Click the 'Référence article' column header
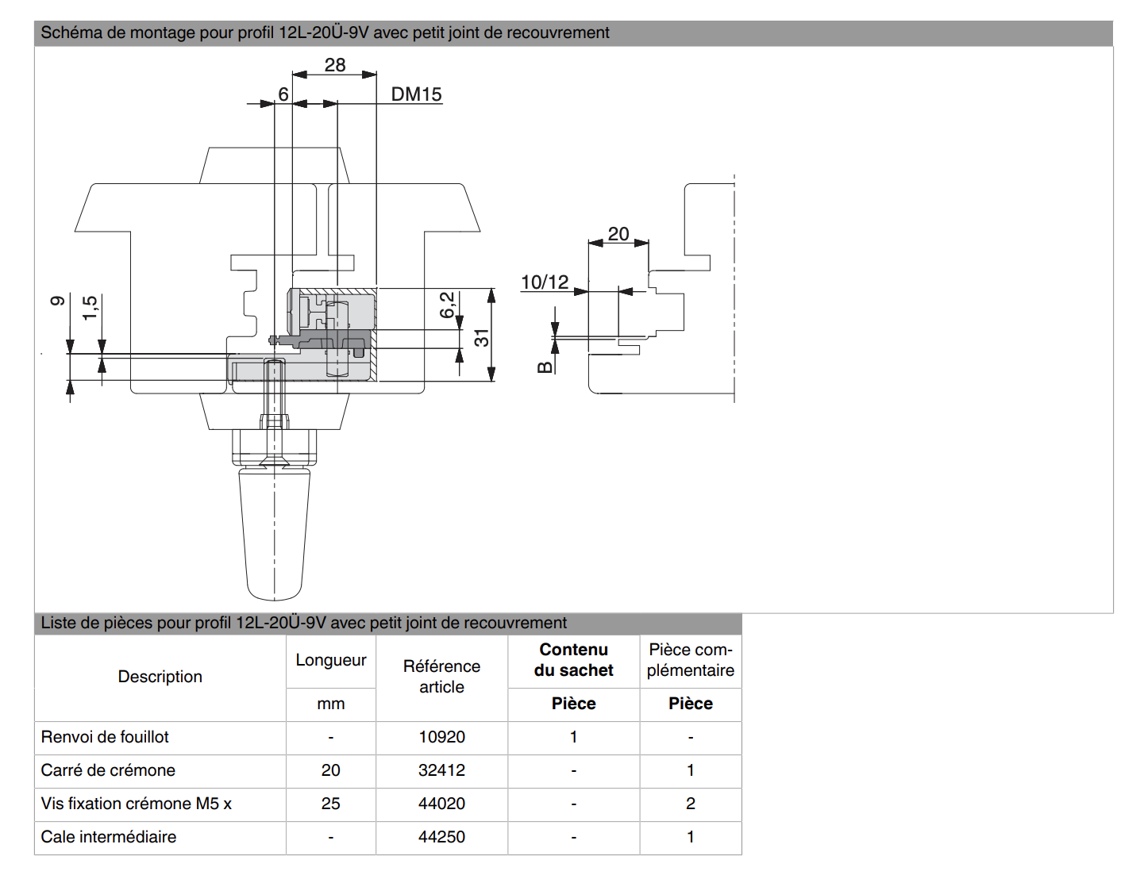The image size is (1144, 875). coord(441,677)
